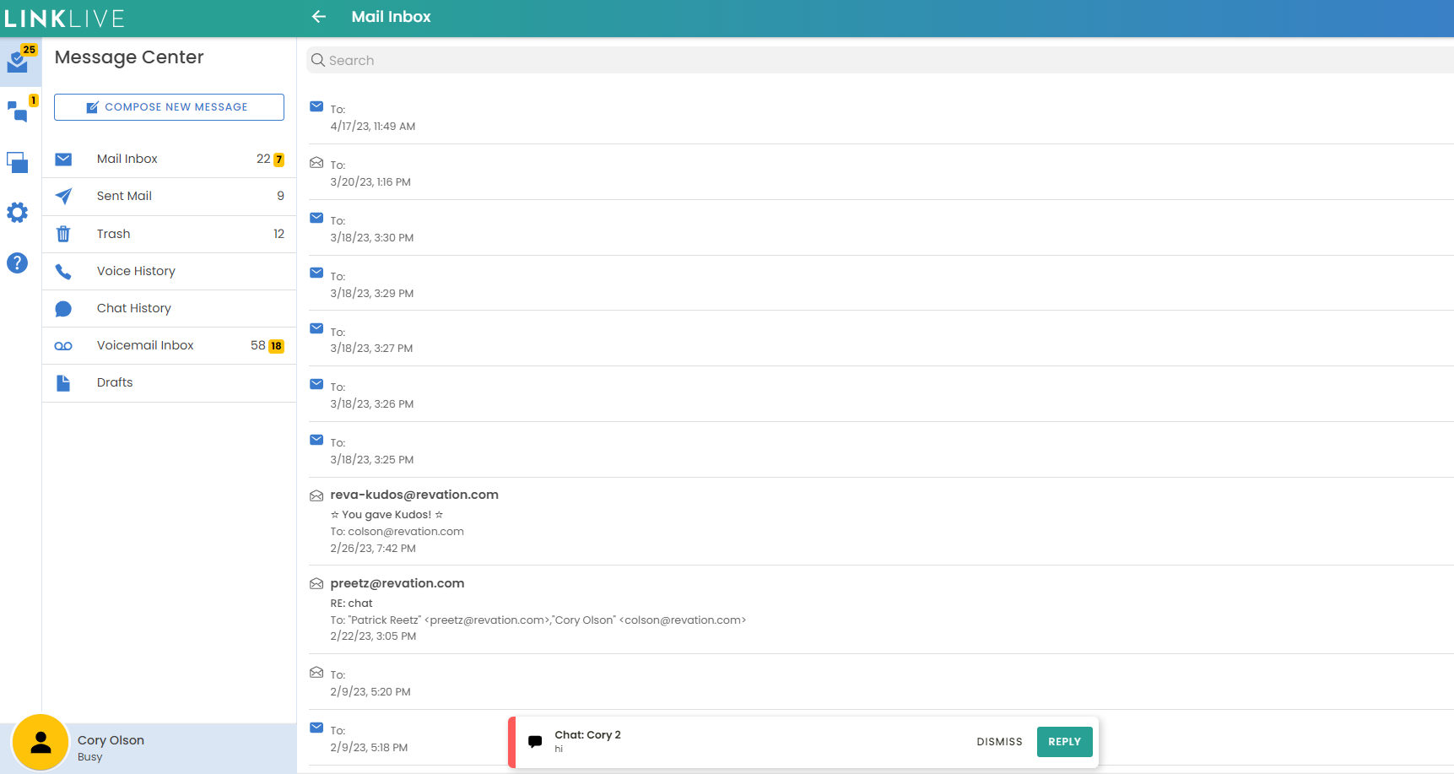
Task: Click the back arrow beside Mail Inbox
Action: click(x=319, y=17)
